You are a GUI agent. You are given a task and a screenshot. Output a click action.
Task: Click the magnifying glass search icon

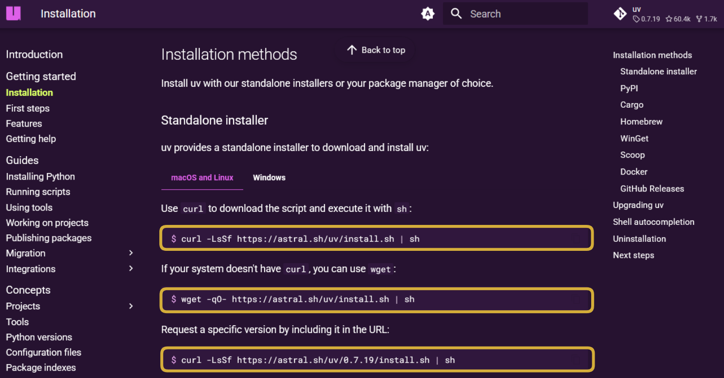tap(456, 13)
